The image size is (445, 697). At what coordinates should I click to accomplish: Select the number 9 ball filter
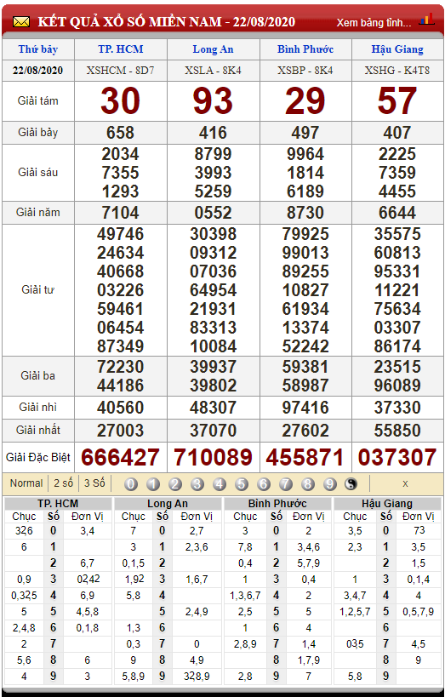click(x=330, y=483)
